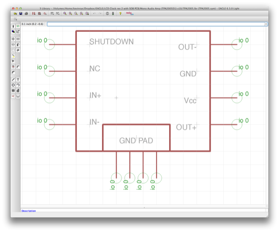Redo the last undone action
Screen dimensions: 279x232
100,13
